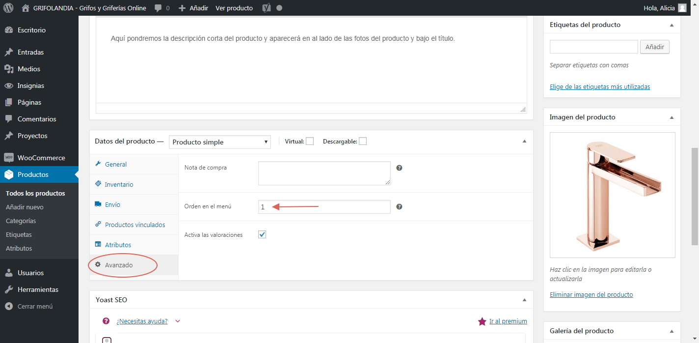Click the star icon by Ir al premium
The image size is (699, 343).
pyautogui.click(x=482, y=321)
